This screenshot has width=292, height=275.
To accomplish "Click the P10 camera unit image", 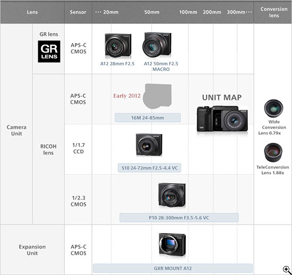I will click(172, 195).
